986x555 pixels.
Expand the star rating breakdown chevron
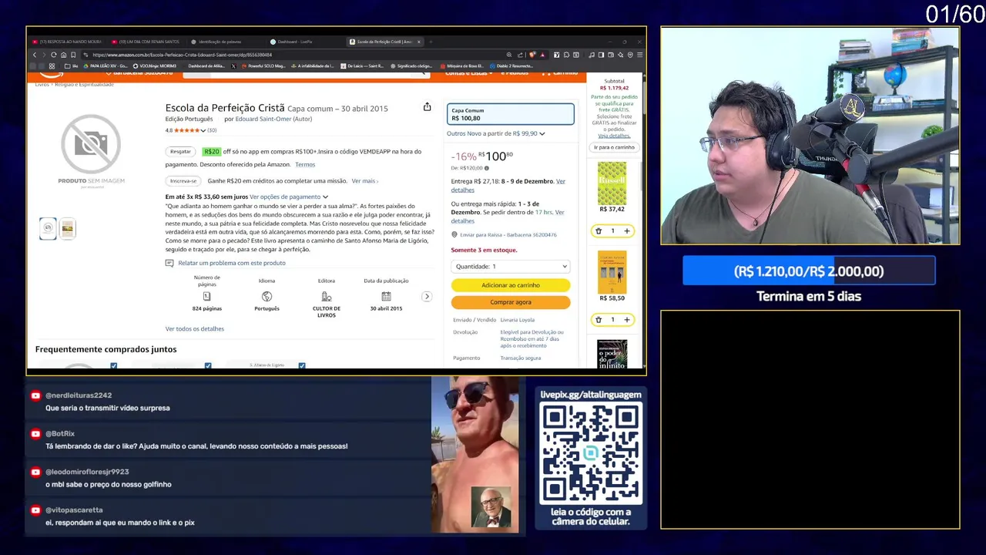pyautogui.click(x=203, y=130)
